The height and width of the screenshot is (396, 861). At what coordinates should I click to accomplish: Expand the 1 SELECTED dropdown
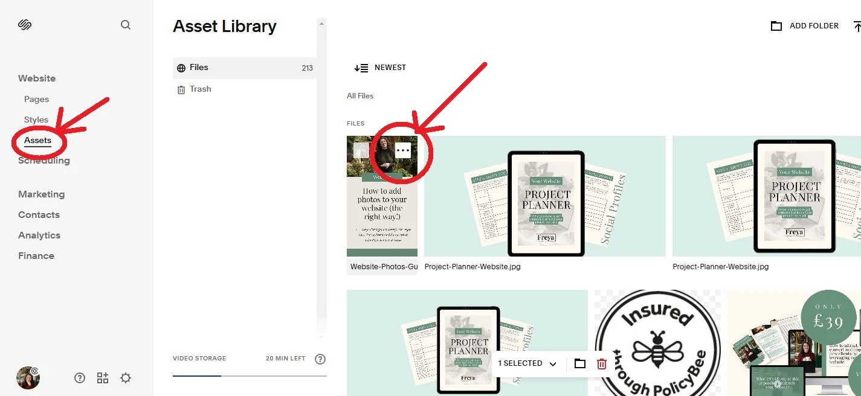(x=526, y=363)
